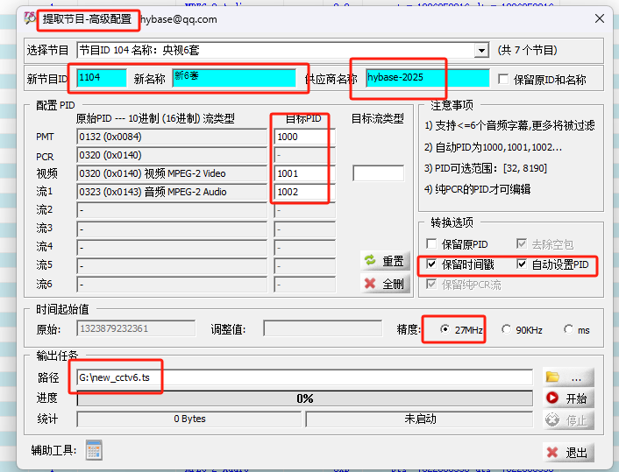This screenshot has width=619, height=472.
Task: Click the 0% progress bar
Action: pos(303,398)
